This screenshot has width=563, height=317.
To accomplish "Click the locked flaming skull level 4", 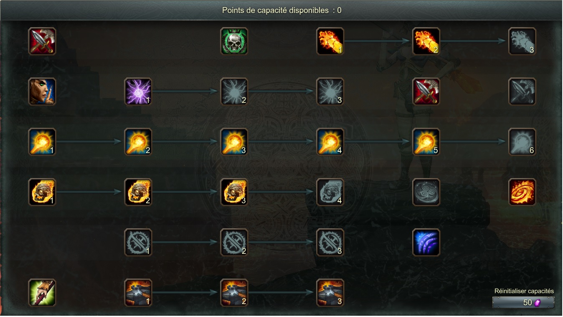I will pos(330,192).
